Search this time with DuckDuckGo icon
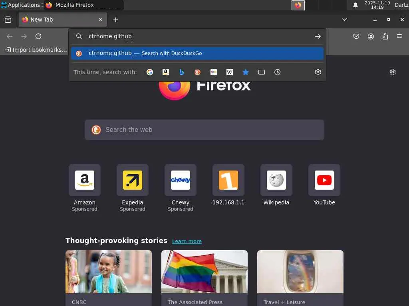409x306 pixels. click(x=197, y=72)
